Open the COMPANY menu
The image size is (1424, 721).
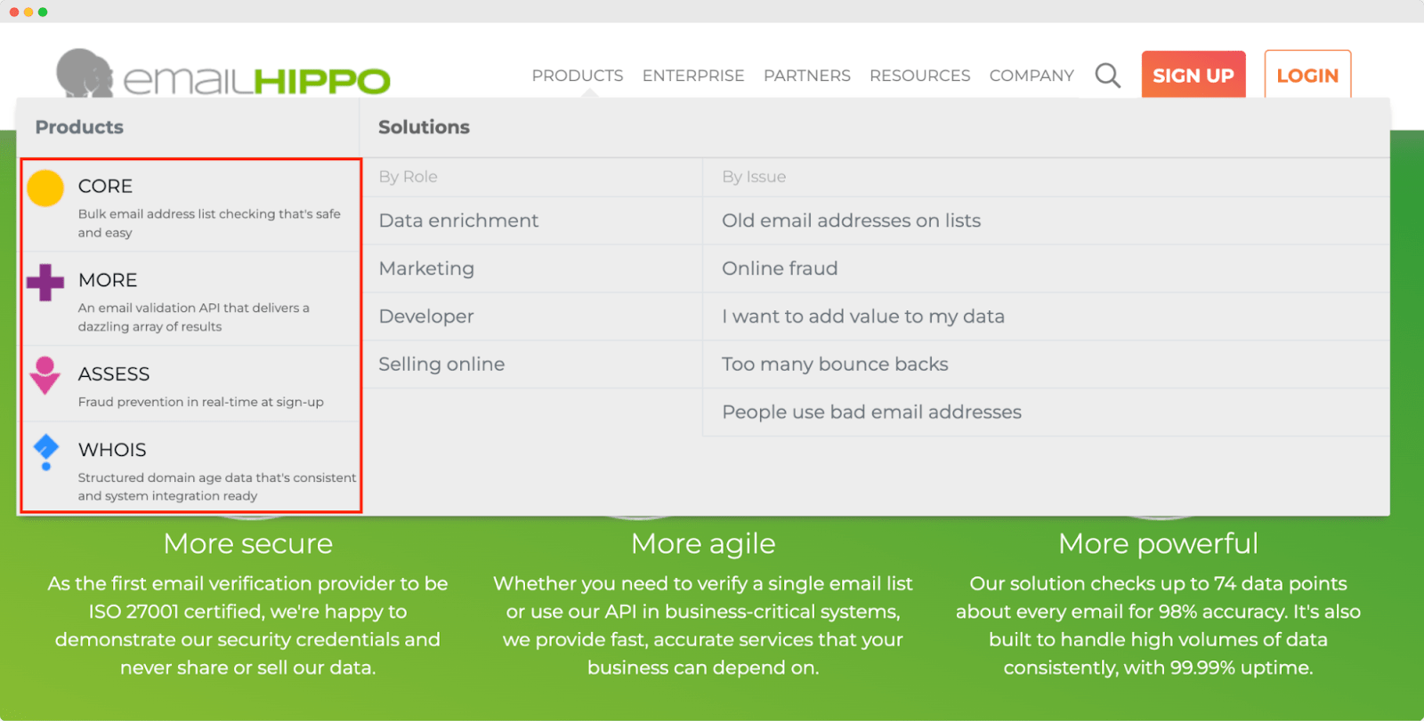coord(1031,76)
